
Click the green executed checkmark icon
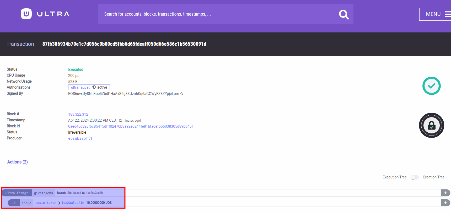(x=431, y=86)
